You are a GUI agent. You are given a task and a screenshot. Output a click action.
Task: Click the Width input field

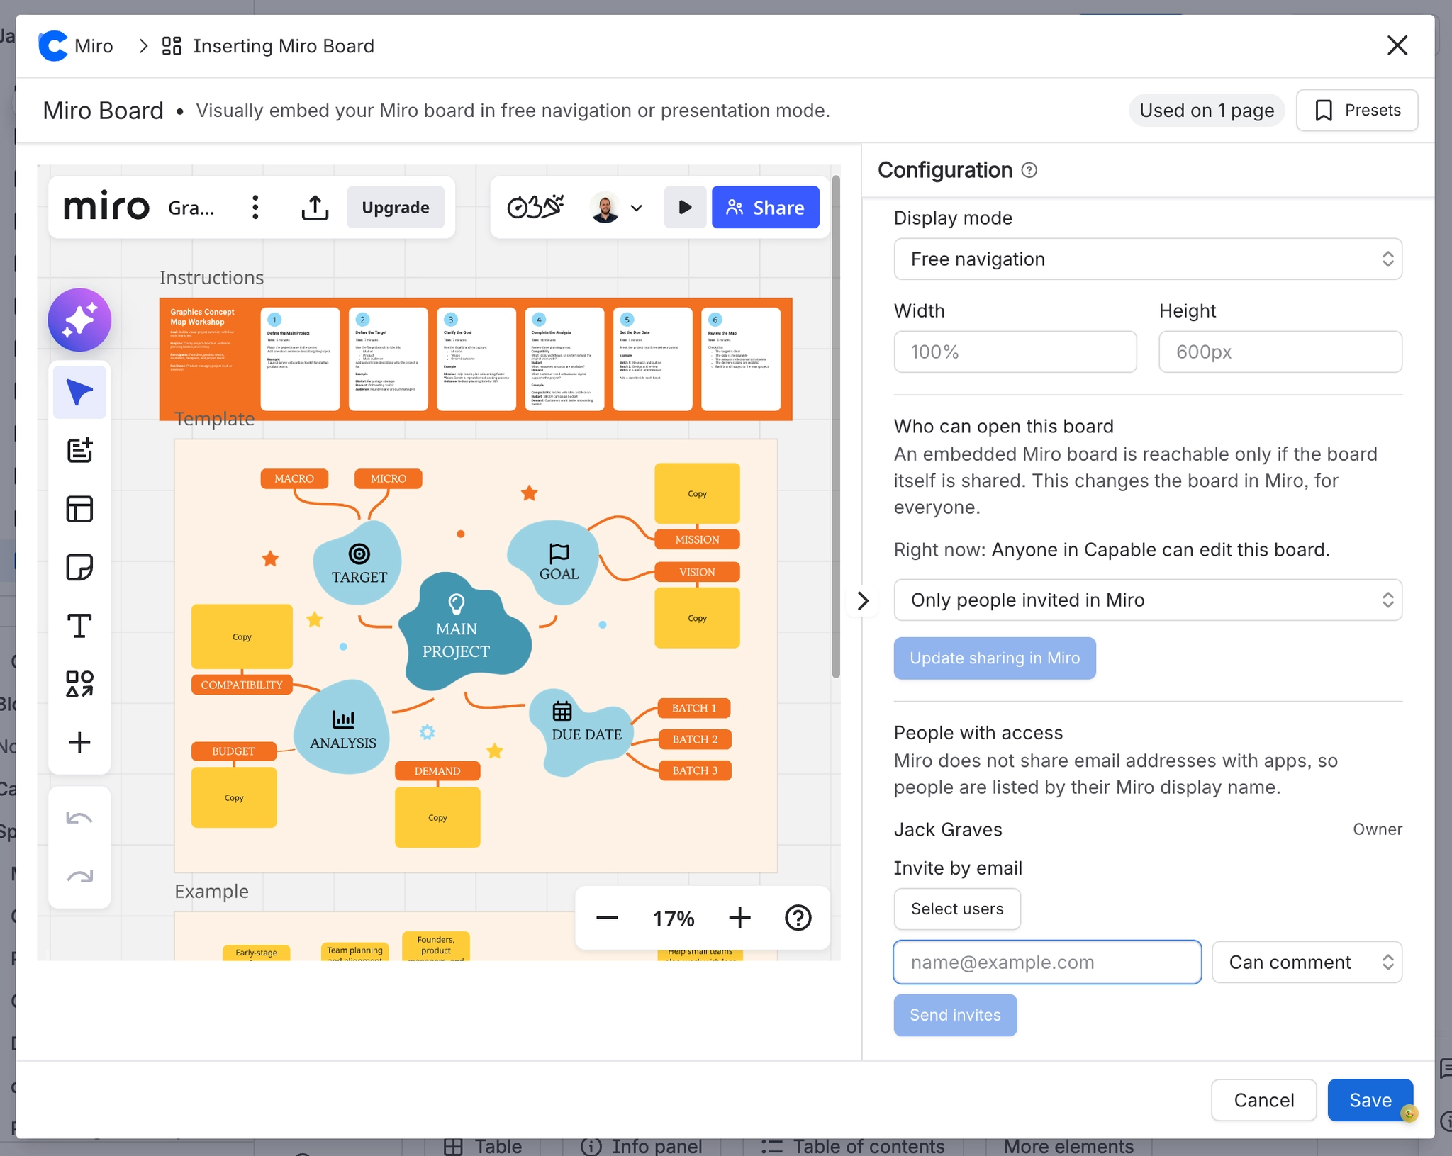1015,352
